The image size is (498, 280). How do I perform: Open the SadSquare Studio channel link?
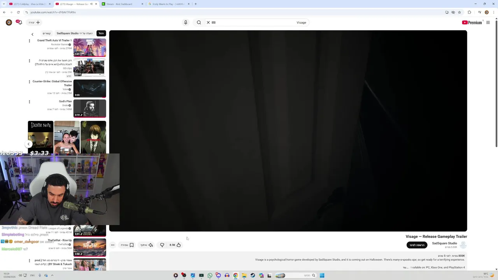tap(444, 243)
